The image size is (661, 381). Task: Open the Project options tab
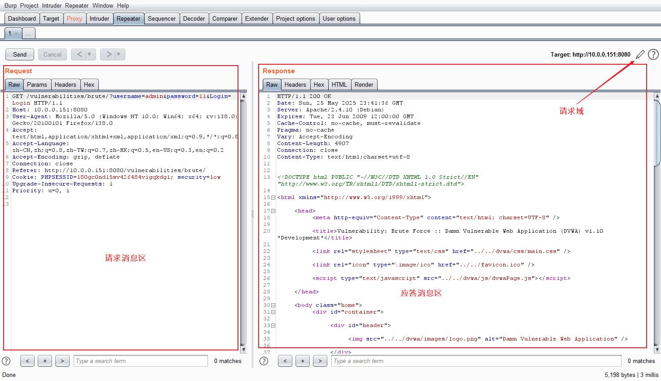[295, 18]
